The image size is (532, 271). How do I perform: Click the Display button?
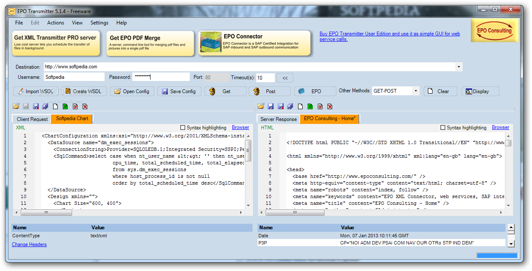pos(481,91)
